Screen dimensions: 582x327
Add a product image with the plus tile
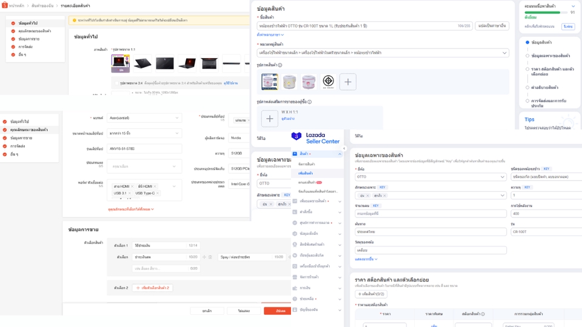(348, 82)
